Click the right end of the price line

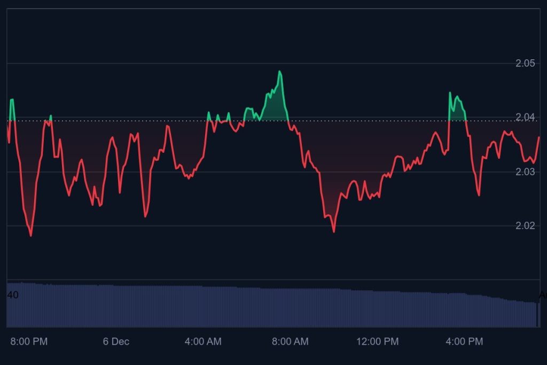click(539, 137)
